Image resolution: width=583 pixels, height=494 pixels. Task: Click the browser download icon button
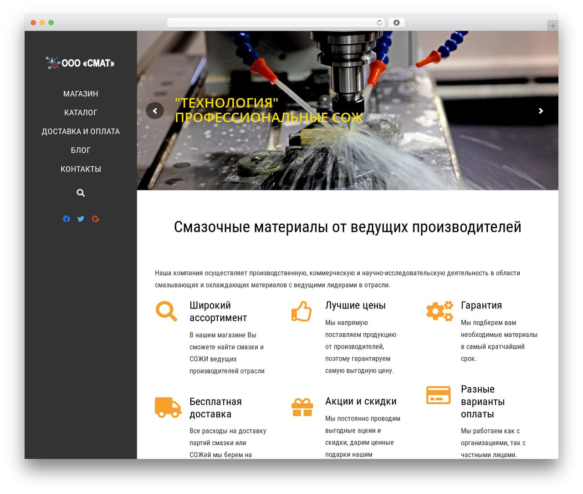point(396,22)
